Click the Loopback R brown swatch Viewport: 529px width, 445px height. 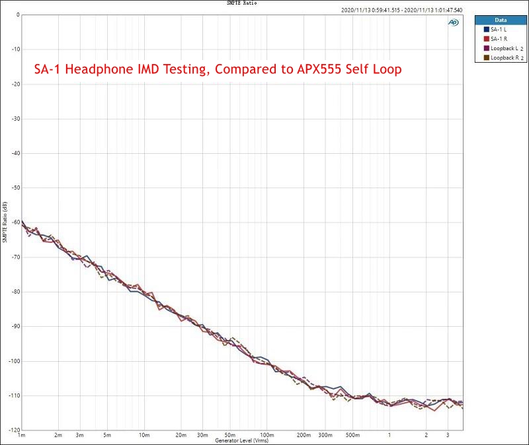pyautogui.click(x=487, y=57)
